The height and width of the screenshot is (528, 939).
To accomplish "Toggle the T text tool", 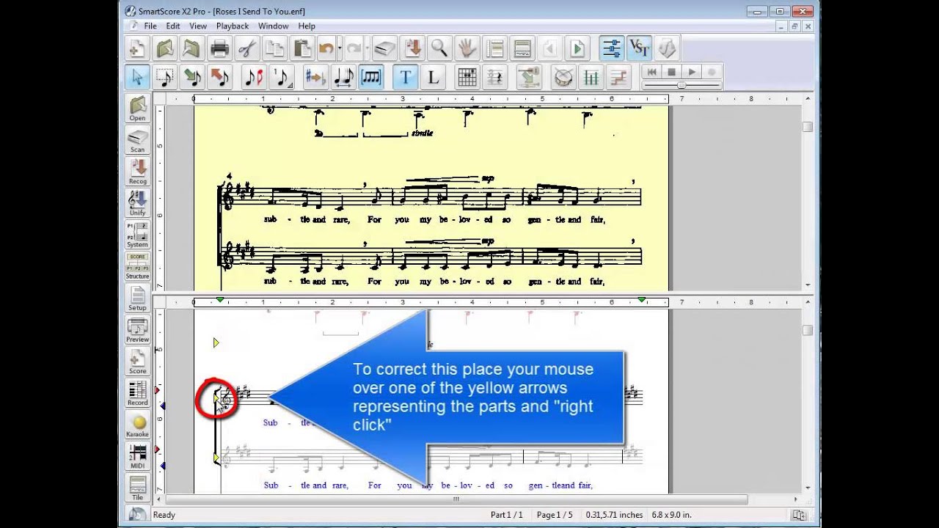I will (x=406, y=77).
